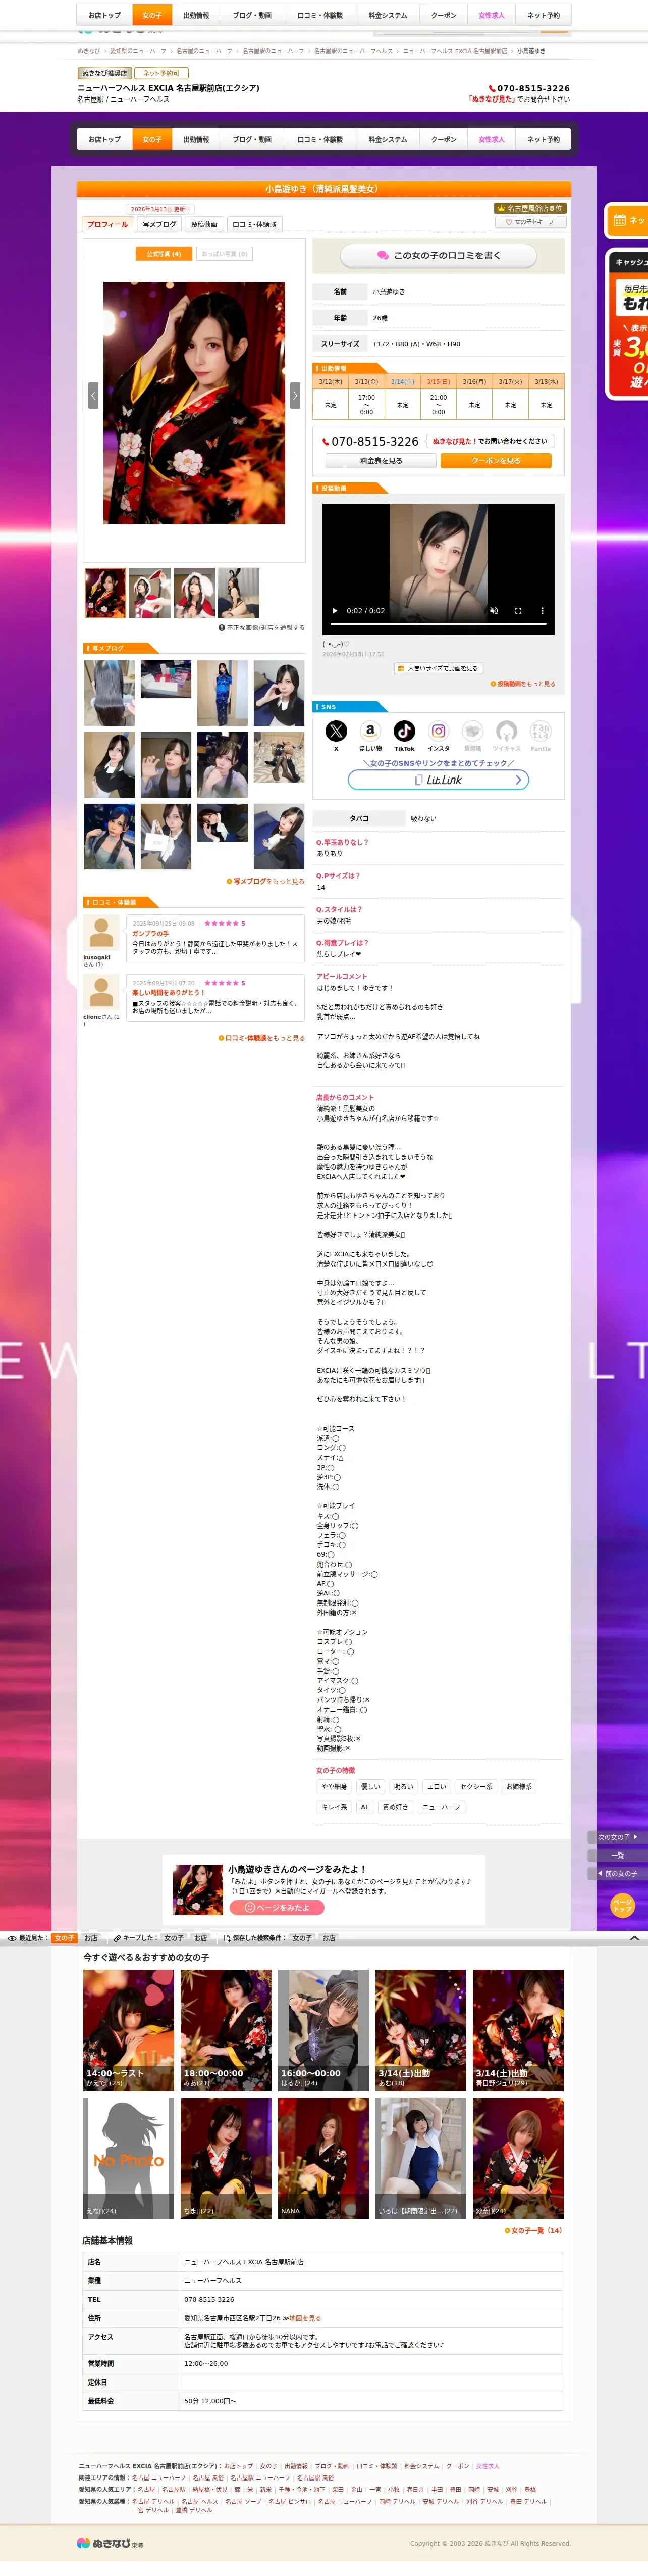The image size is (648, 2576).
Task: Open かえで(23) recommended girl card
Action: click(x=128, y=2030)
